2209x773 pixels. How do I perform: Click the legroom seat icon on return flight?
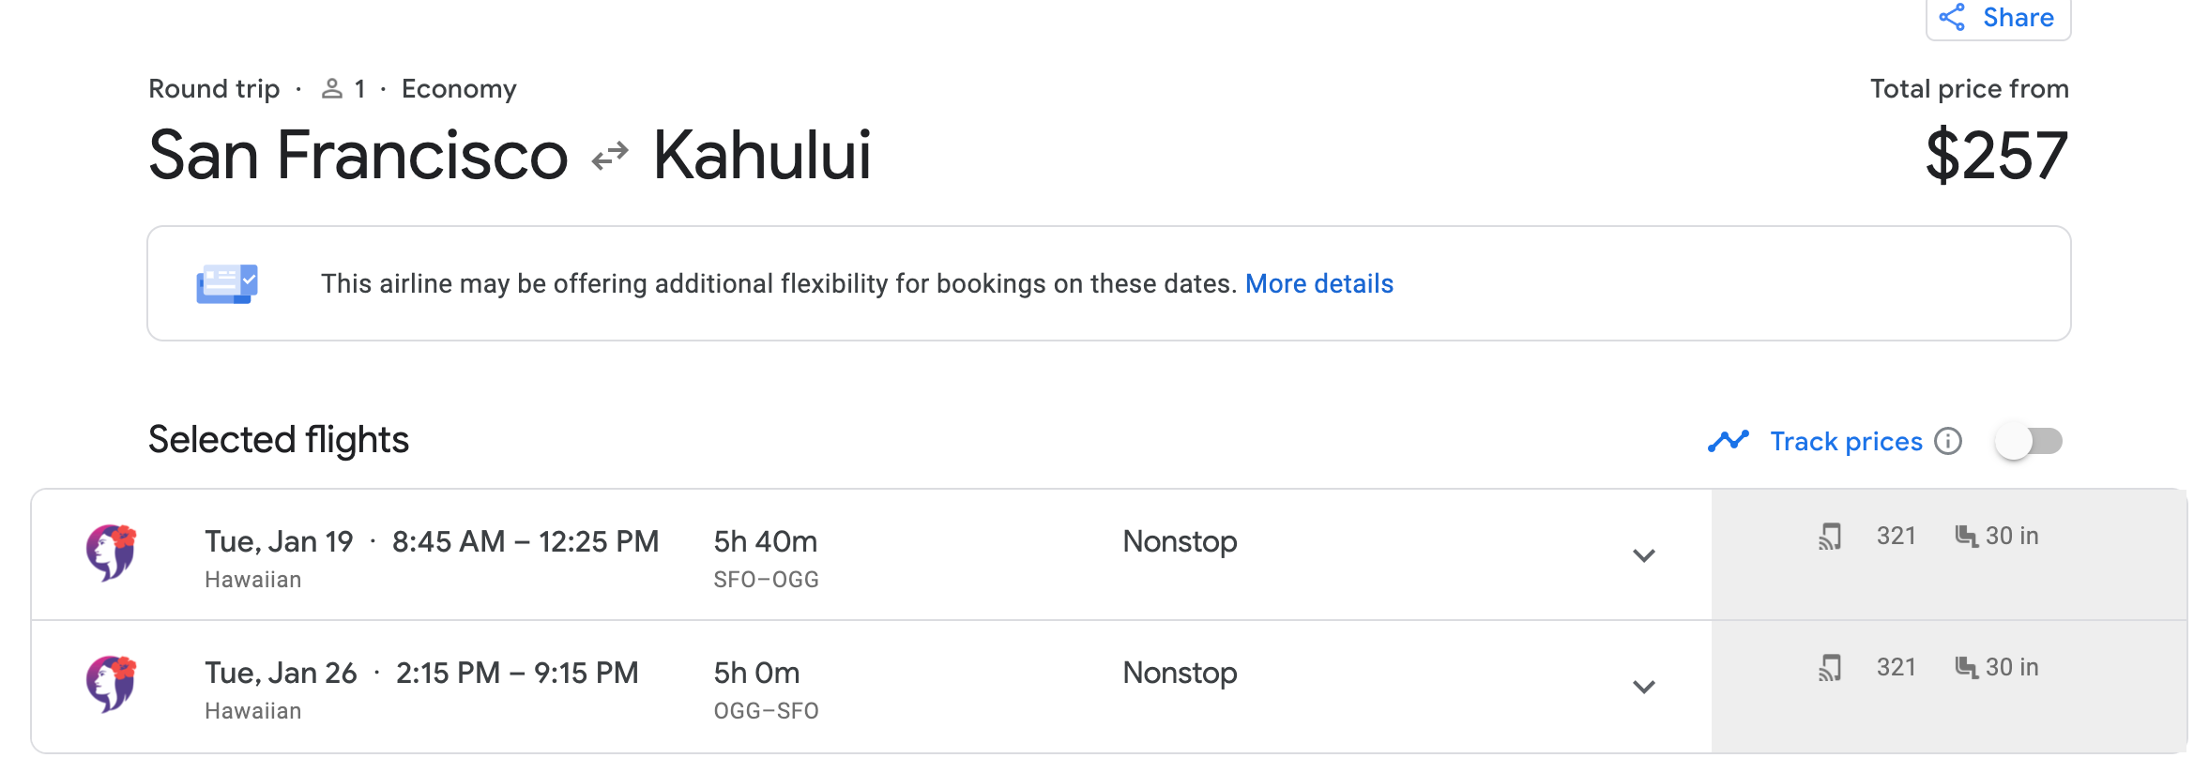tap(1966, 668)
